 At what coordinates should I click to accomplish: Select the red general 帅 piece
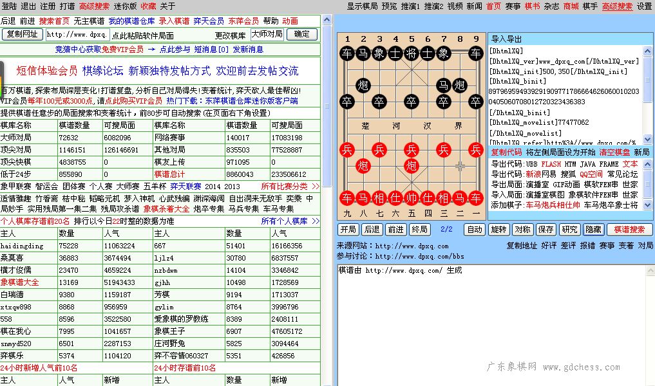point(412,198)
